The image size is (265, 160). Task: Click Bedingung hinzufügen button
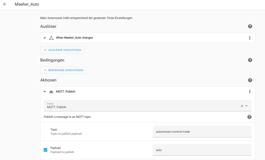63,70
